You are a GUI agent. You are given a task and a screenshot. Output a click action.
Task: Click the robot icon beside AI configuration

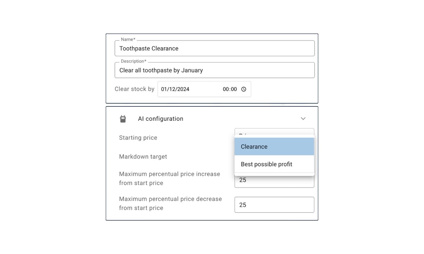123,119
